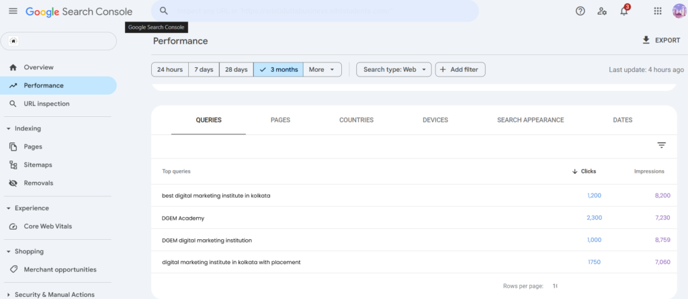Open table filter rows icon
The height and width of the screenshot is (299, 688).
coord(662,145)
